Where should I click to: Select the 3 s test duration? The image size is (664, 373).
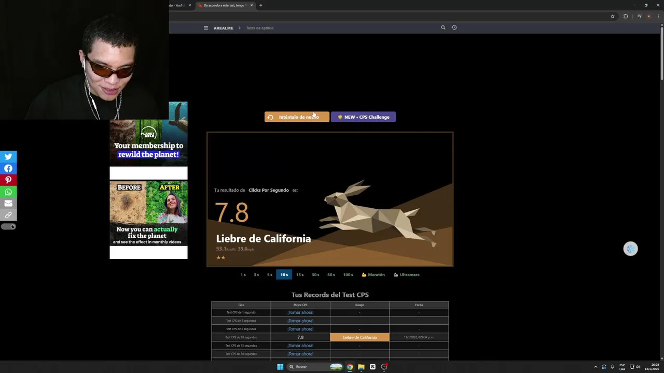pos(256,275)
